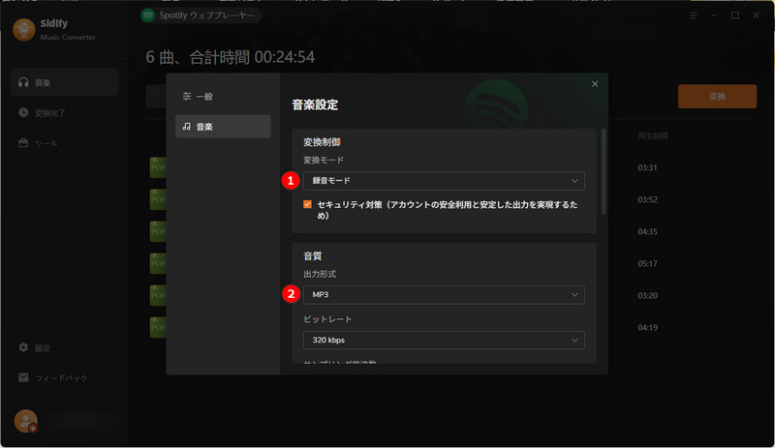Viewport: 775px width, 448px height.
Task: Click the settings dialog vertical scrollbar
Action: [603, 171]
